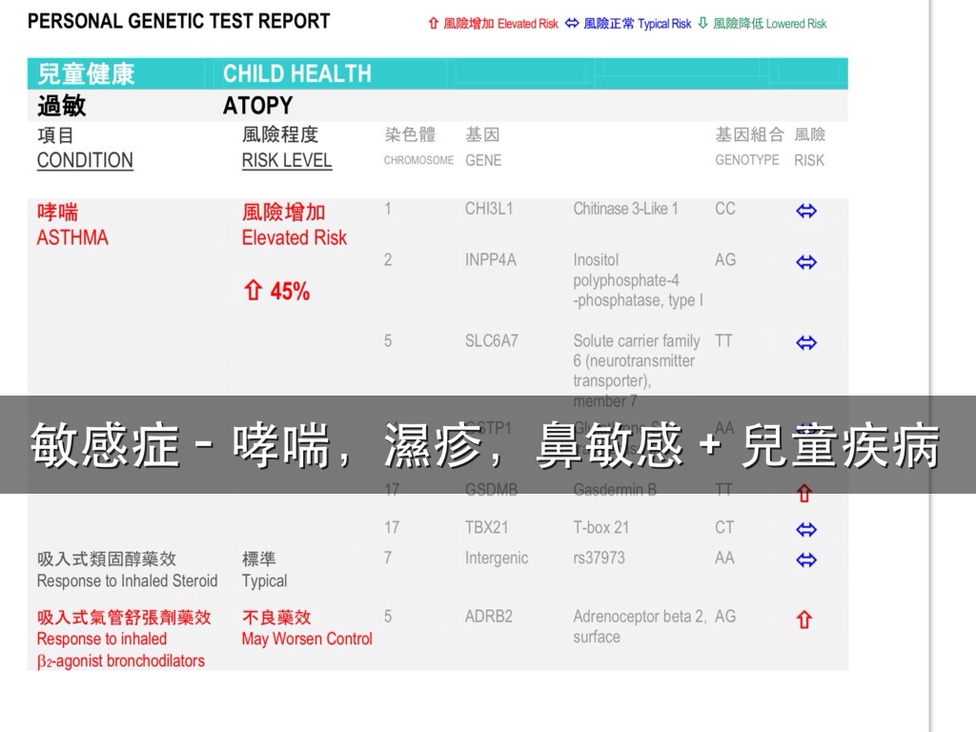Click the blue risk arrow for INPP4A
976x732 pixels.
(x=806, y=262)
